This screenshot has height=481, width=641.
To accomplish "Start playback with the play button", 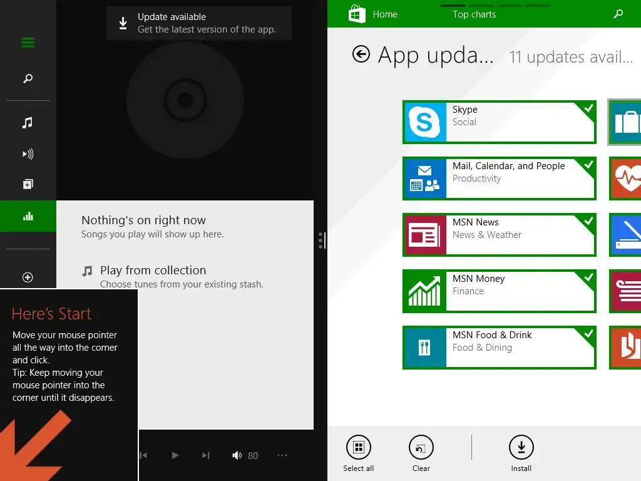I will coord(175,455).
